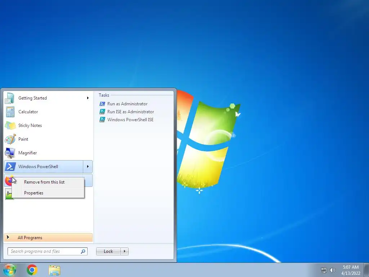Image resolution: width=369 pixels, height=277 pixels.
Task: Select Run as Administrator task
Action: click(x=127, y=104)
